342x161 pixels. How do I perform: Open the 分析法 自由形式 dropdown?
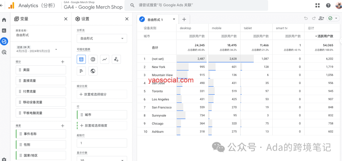pyautogui.click(x=102, y=38)
